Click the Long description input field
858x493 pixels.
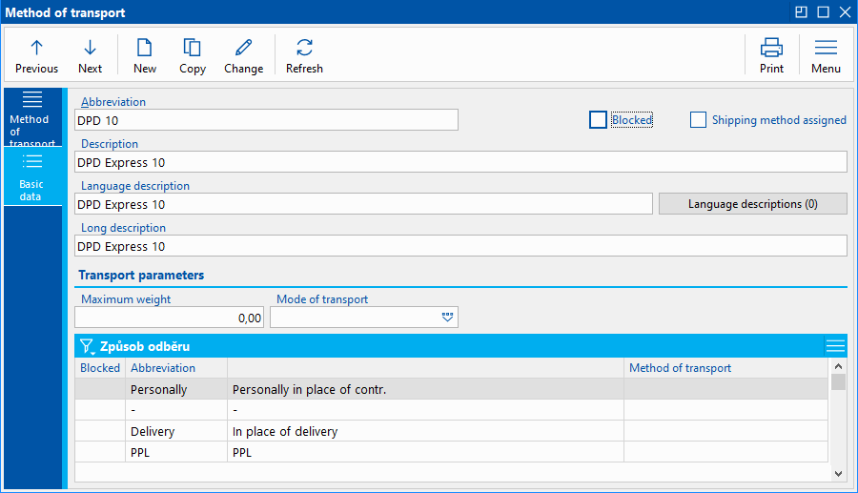coord(460,246)
